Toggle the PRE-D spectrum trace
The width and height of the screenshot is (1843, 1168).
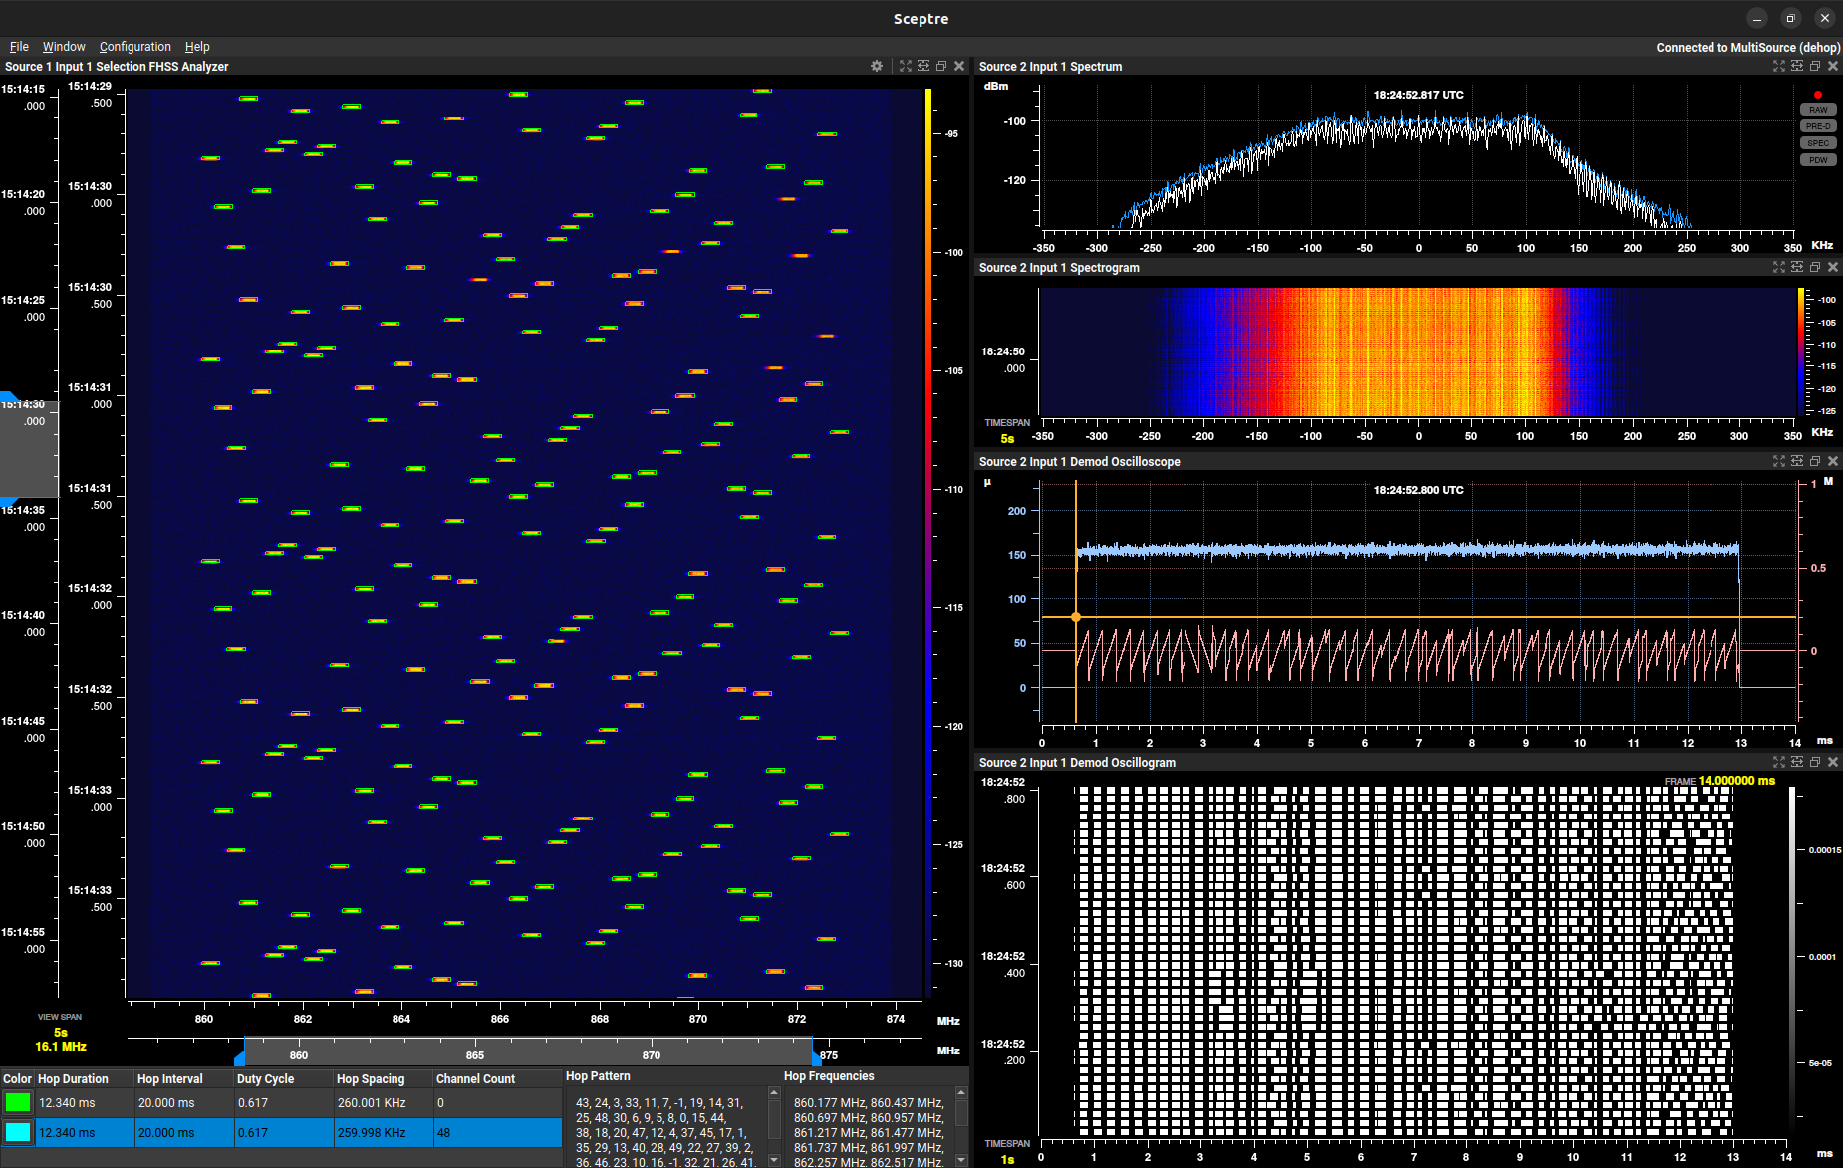click(x=1818, y=126)
